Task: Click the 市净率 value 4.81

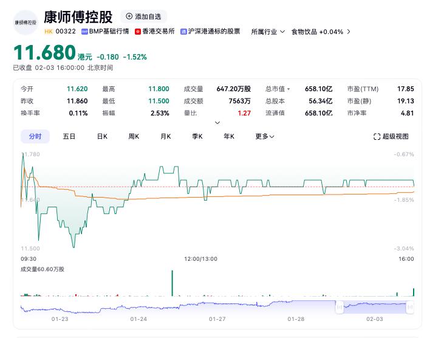Action: (x=408, y=113)
